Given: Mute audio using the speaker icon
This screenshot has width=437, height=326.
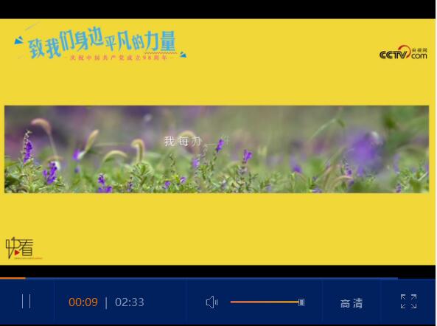Looking at the screenshot, I should 211,302.
